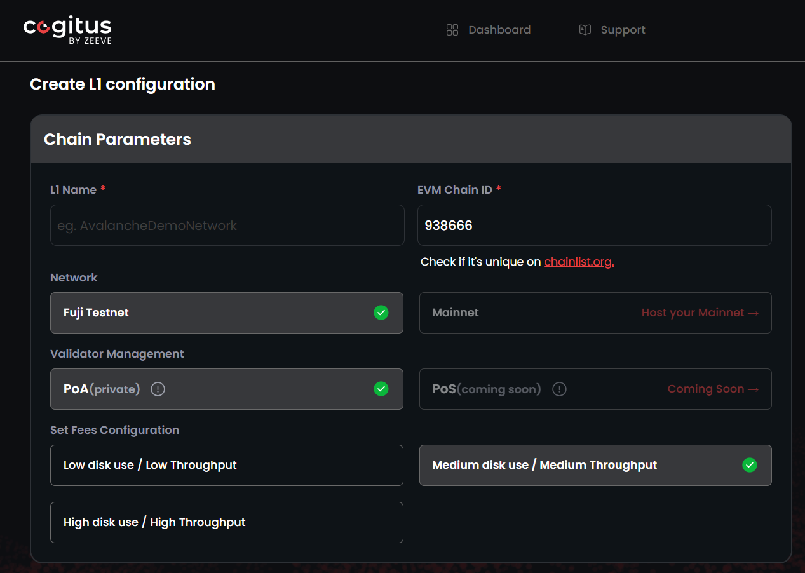Image resolution: width=805 pixels, height=573 pixels.
Task: Open the chainlist.org link
Action: (x=578, y=261)
